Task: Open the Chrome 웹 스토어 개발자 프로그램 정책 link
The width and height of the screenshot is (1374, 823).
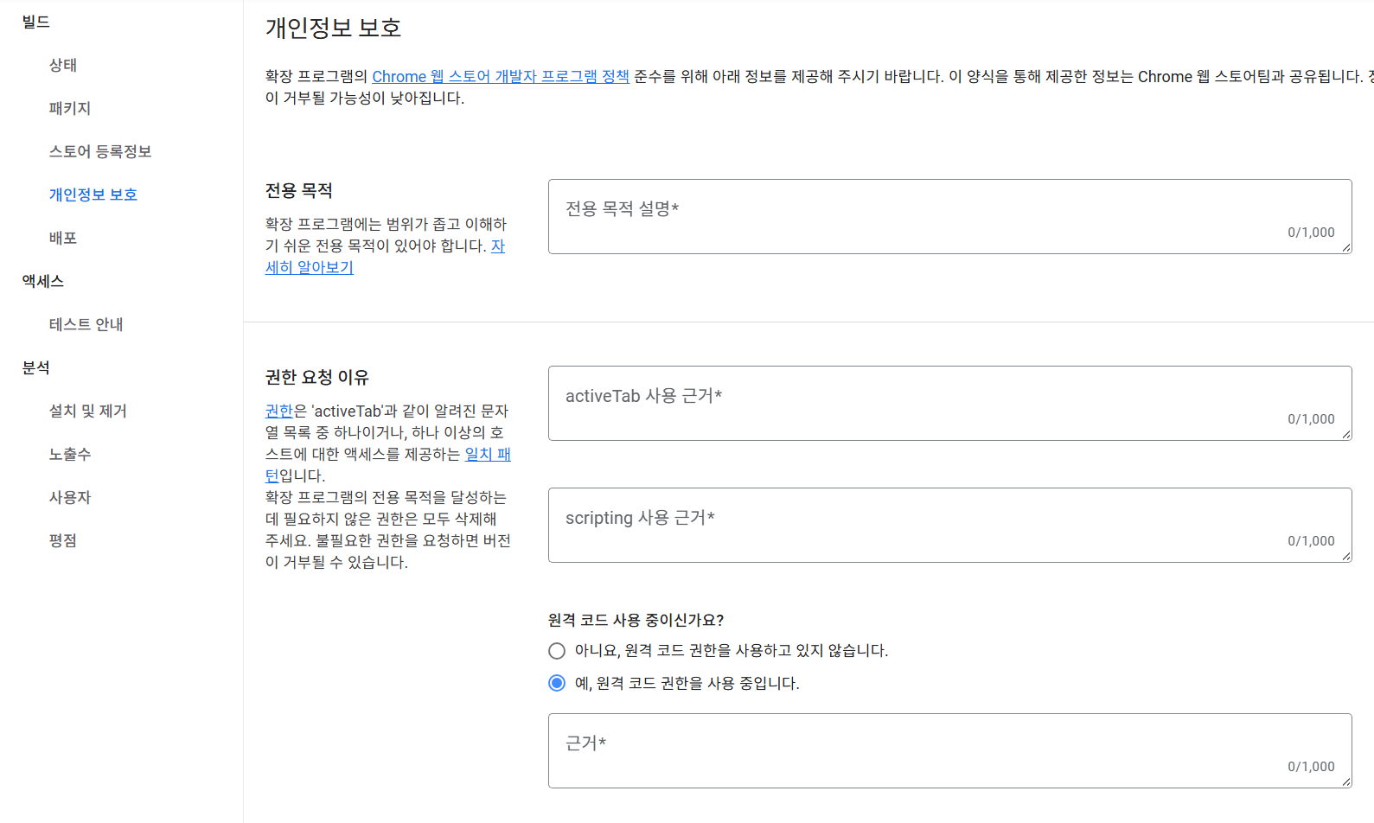Action: tap(500, 76)
